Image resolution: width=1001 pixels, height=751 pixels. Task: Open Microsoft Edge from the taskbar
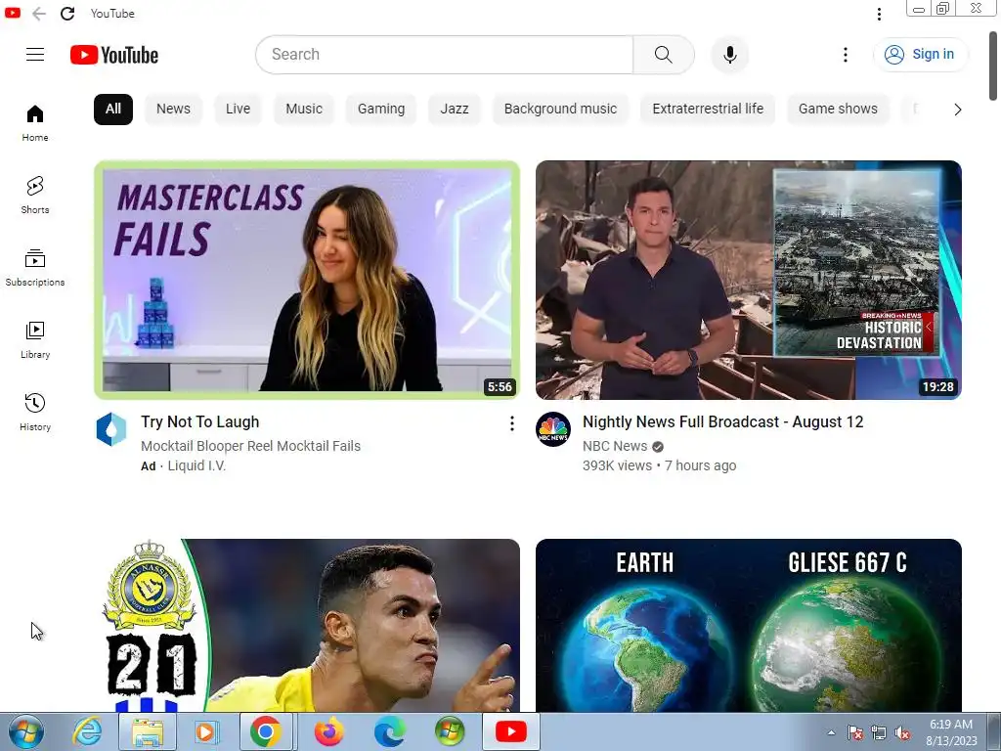(x=389, y=731)
